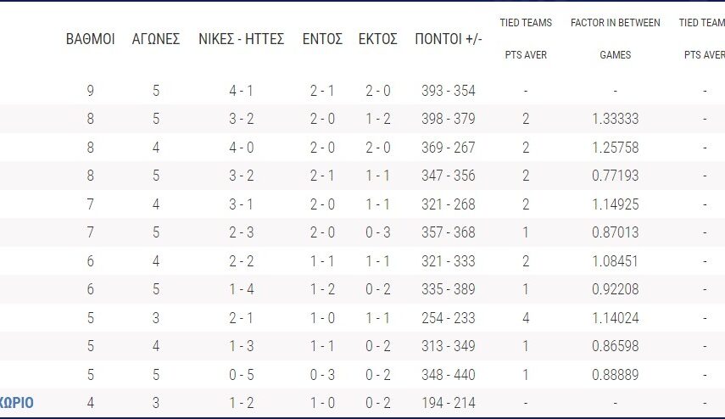Image resolution: width=725 pixels, height=419 pixels.
Task: Click the 369 - 267 points cell
Action: coord(449,148)
